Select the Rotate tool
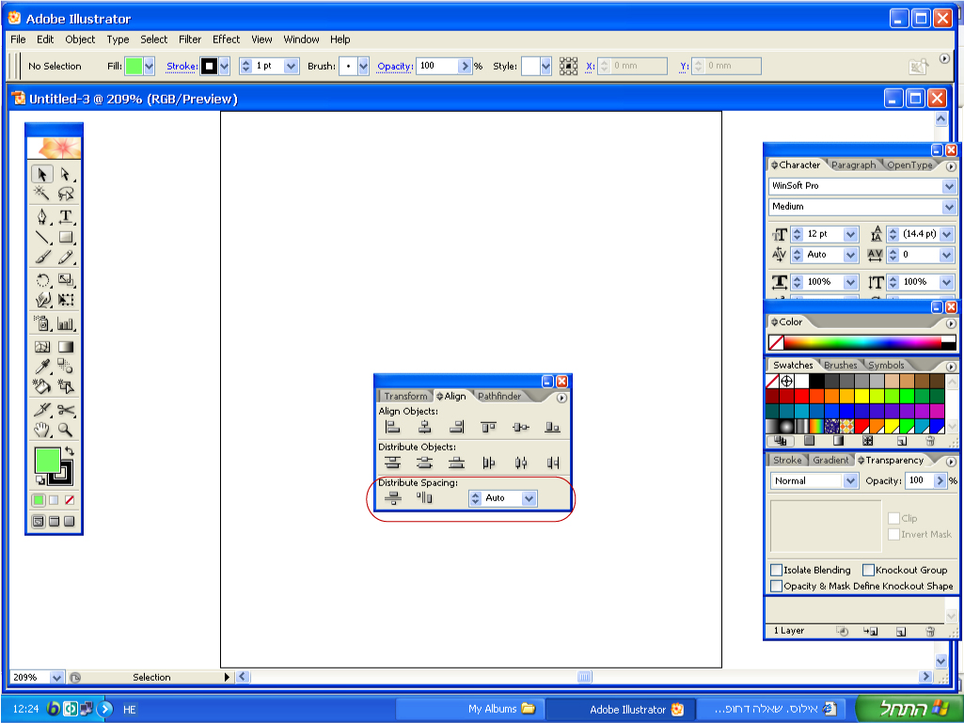 41,280
